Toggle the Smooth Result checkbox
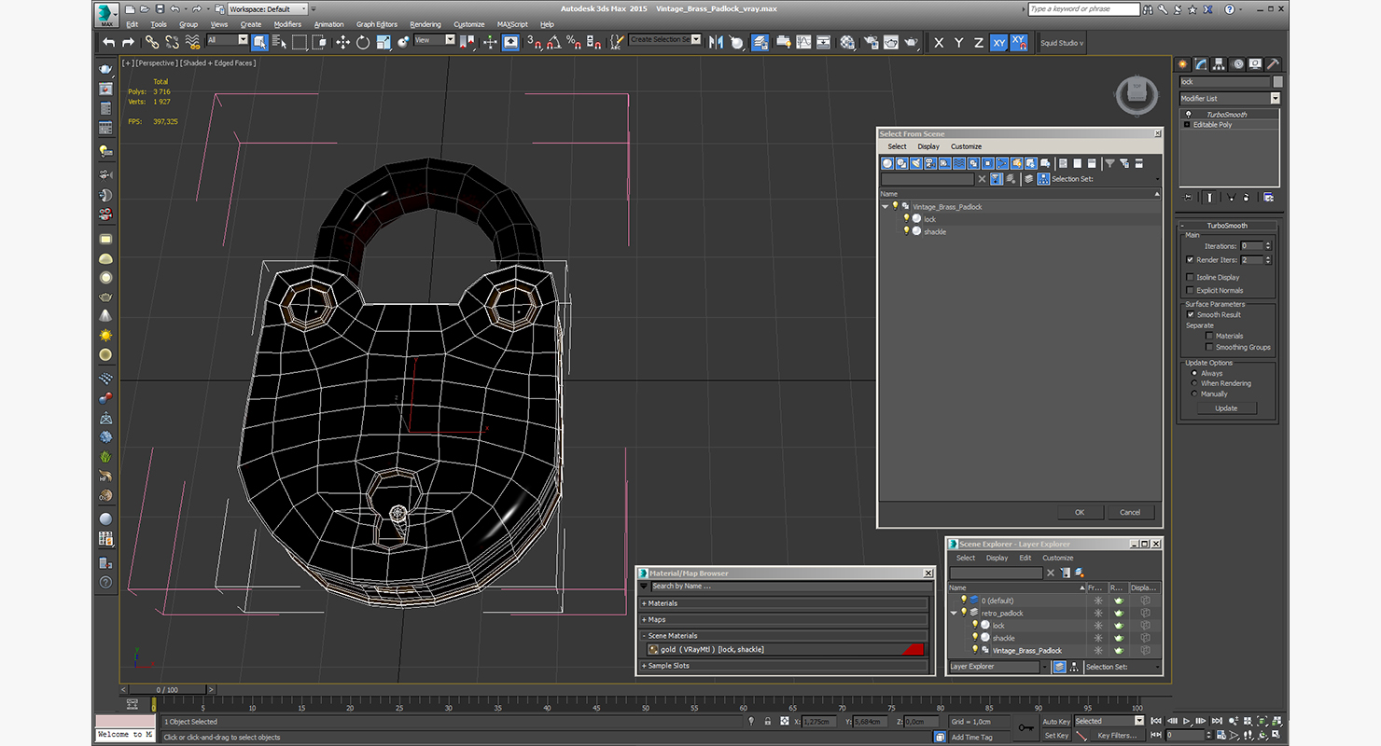 (x=1191, y=314)
